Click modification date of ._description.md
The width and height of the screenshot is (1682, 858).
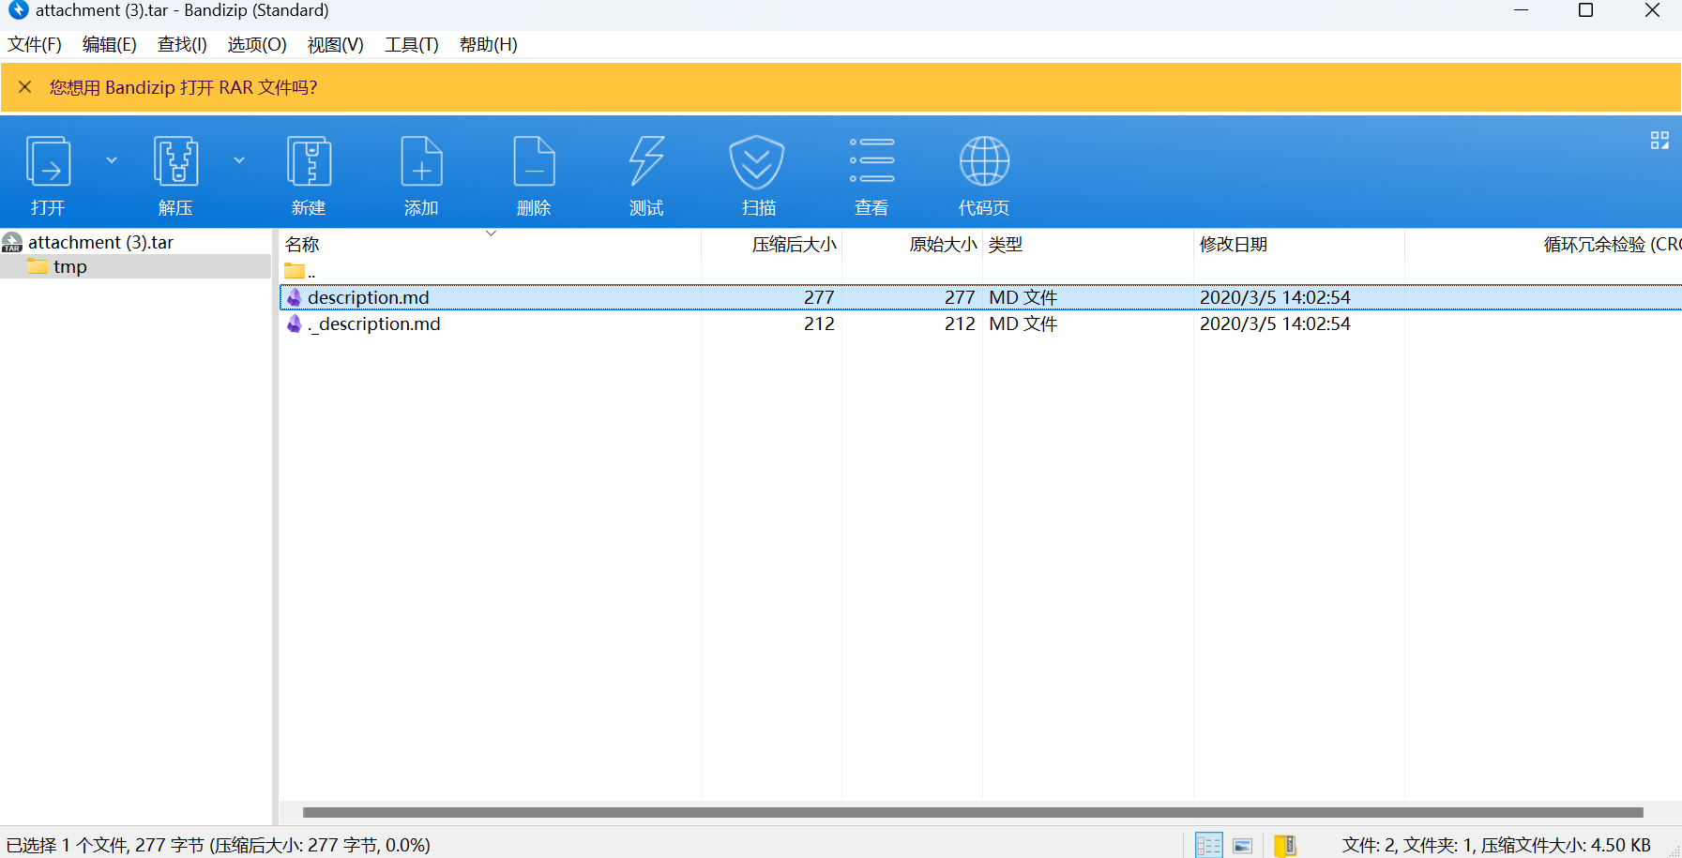[1275, 324]
